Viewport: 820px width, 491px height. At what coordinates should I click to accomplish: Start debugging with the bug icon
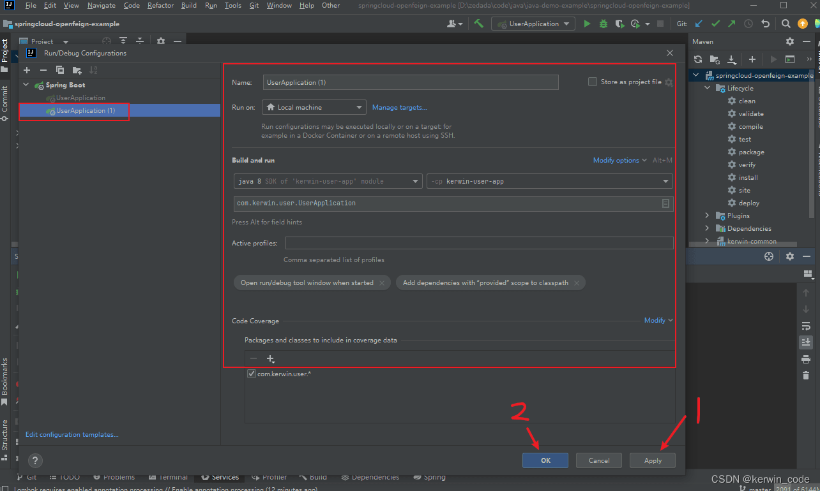pos(604,24)
